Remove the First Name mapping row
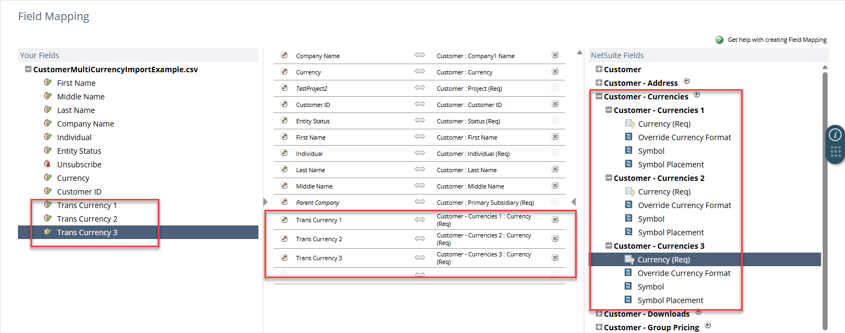845x333 pixels. 555,137
